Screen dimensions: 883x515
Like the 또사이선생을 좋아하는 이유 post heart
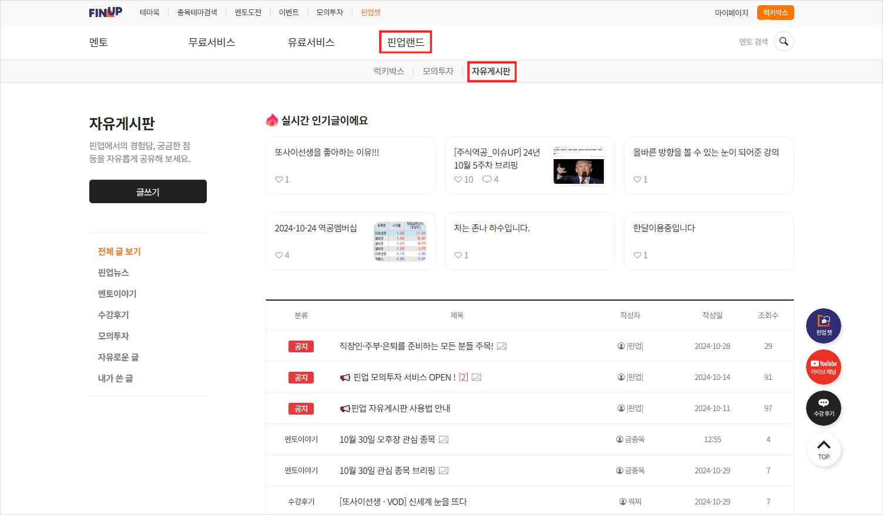279,180
